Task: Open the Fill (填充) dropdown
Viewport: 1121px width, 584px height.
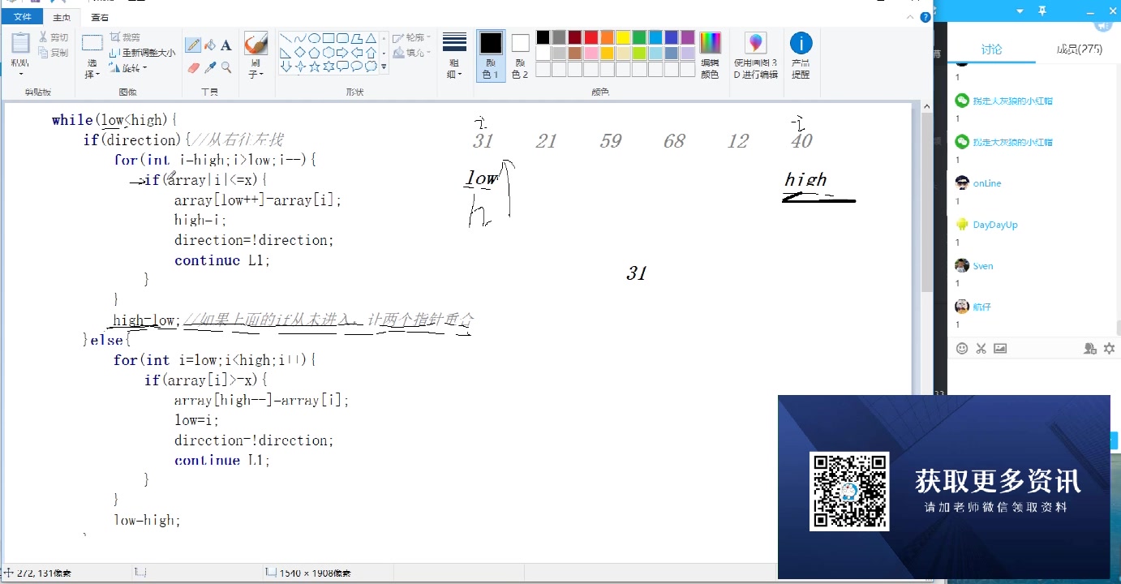Action: (412, 53)
